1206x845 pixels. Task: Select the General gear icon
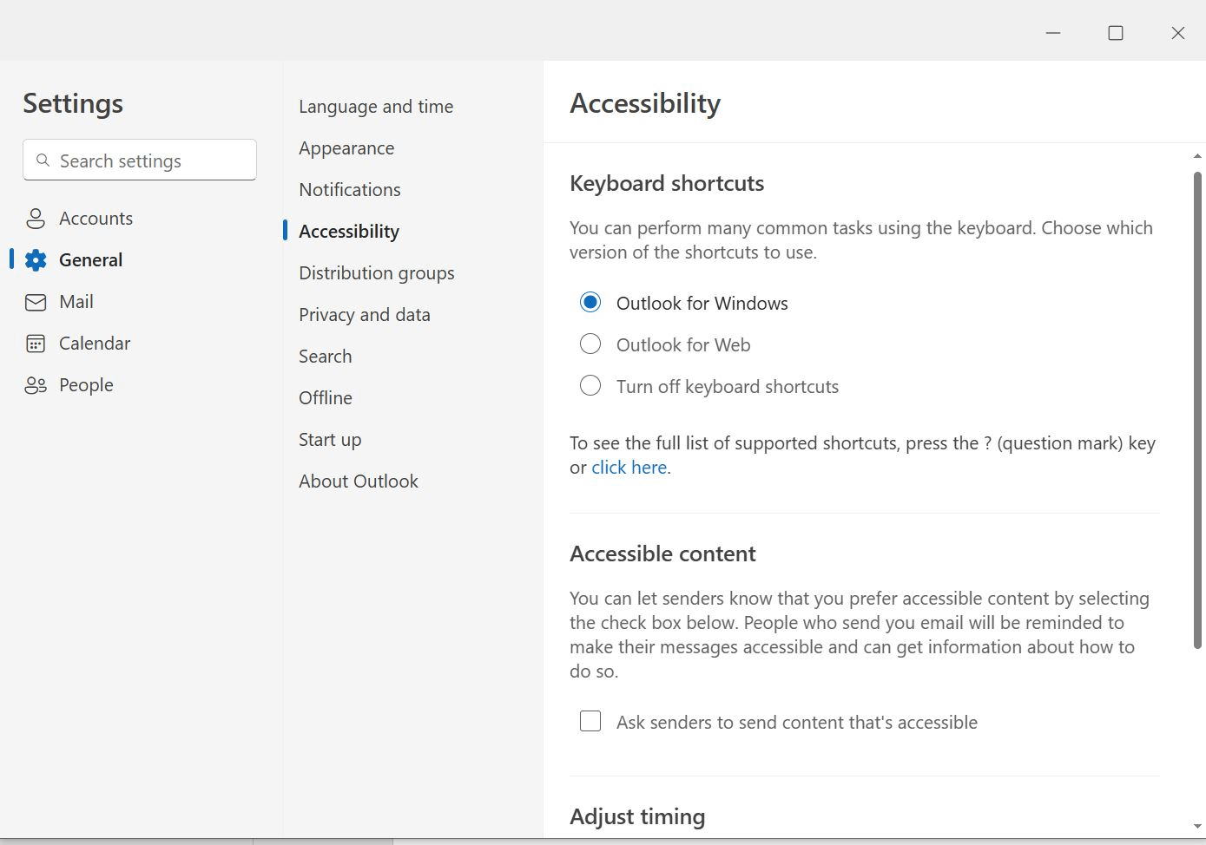tap(36, 259)
